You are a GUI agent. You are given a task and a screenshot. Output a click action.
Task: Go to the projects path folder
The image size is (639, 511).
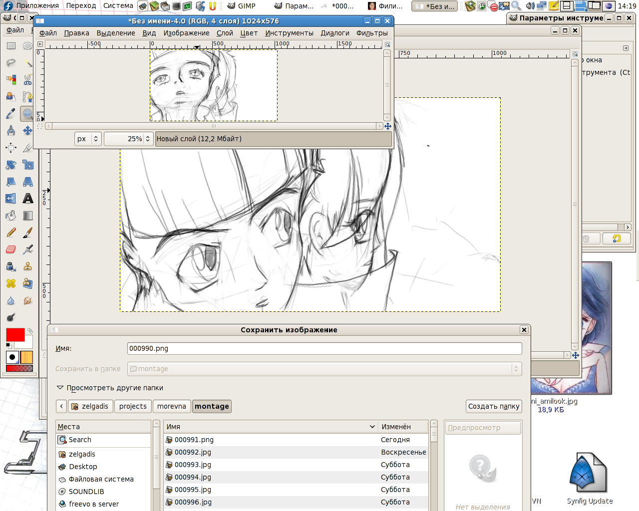pyautogui.click(x=133, y=406)
